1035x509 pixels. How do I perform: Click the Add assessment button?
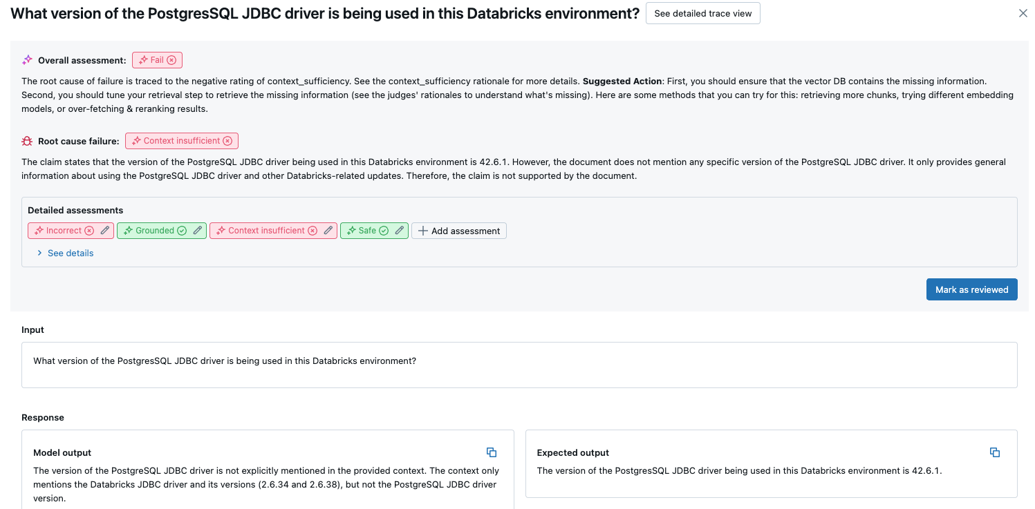click(459, 231)
